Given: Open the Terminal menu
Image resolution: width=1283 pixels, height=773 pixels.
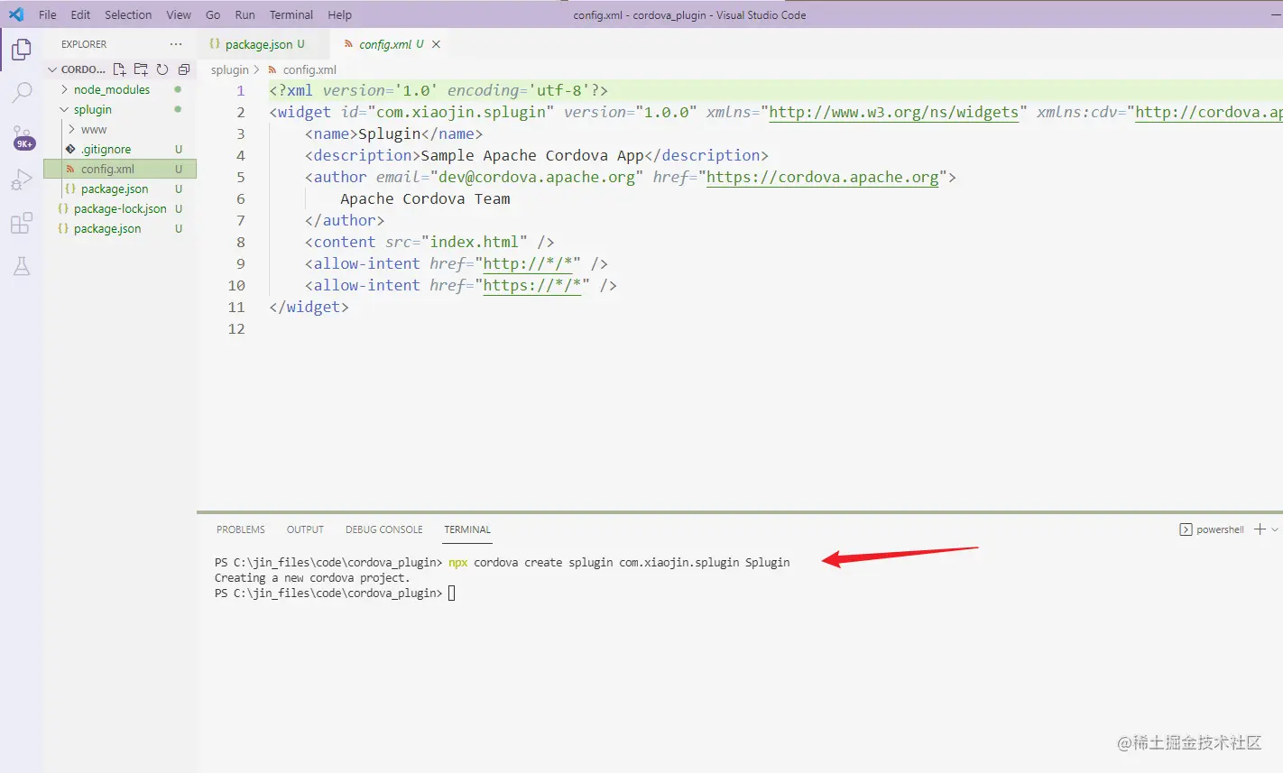Looking at the screenshot, I should (291, 14).
